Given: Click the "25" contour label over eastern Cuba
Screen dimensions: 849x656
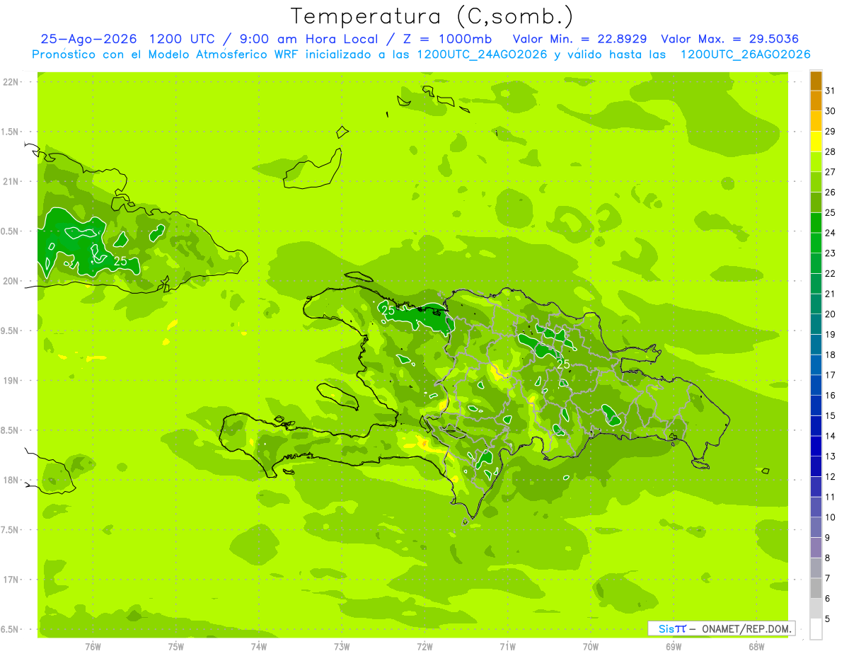Looking at the screenshot, I should click(120, 261).
